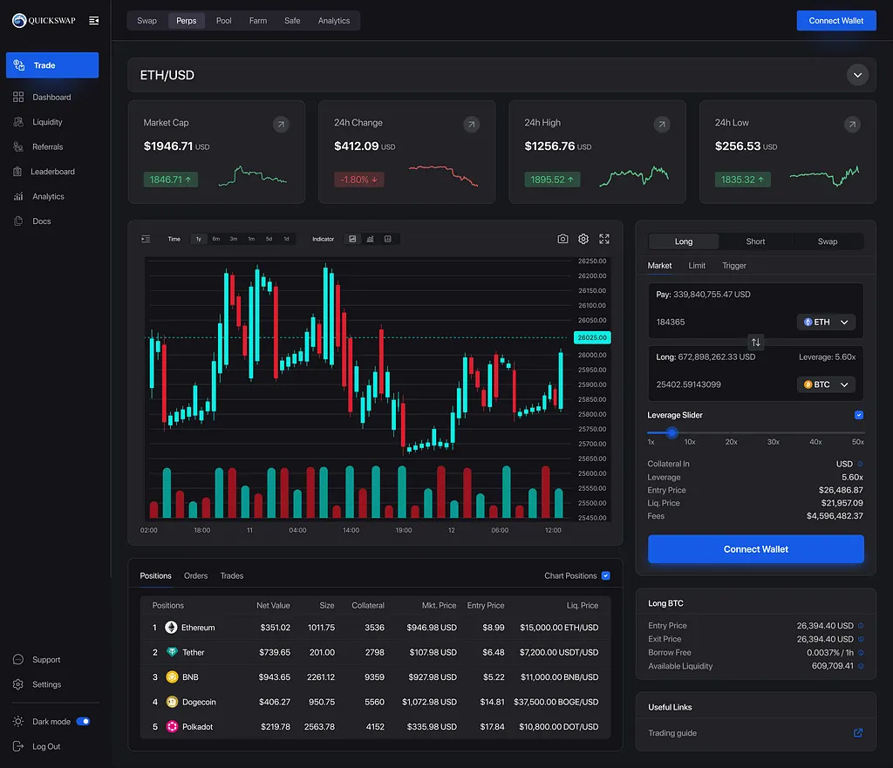Click the leverage slider handle
893x768 pixels.
coord(672,432)
